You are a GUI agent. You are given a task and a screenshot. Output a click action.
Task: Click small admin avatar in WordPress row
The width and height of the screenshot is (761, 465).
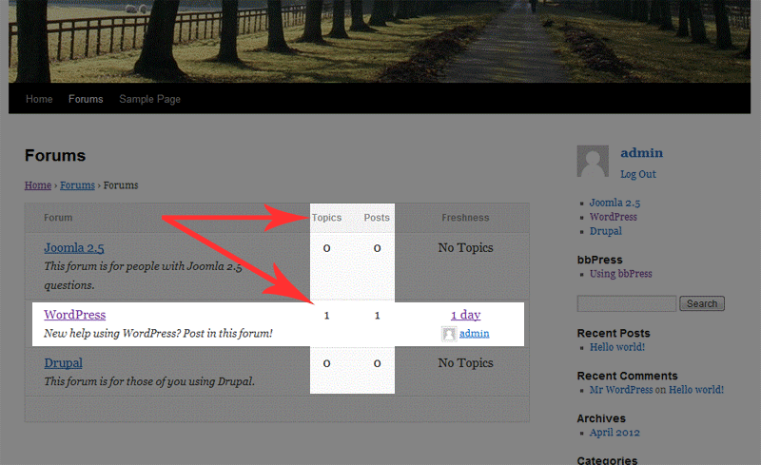point(449,334)
